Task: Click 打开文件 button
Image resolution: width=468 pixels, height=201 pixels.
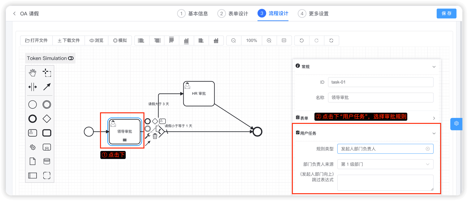Action: coord(37,40)
